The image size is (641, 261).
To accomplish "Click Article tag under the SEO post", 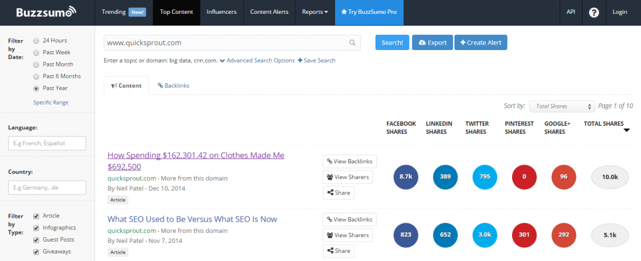I will tap(118, 252).
